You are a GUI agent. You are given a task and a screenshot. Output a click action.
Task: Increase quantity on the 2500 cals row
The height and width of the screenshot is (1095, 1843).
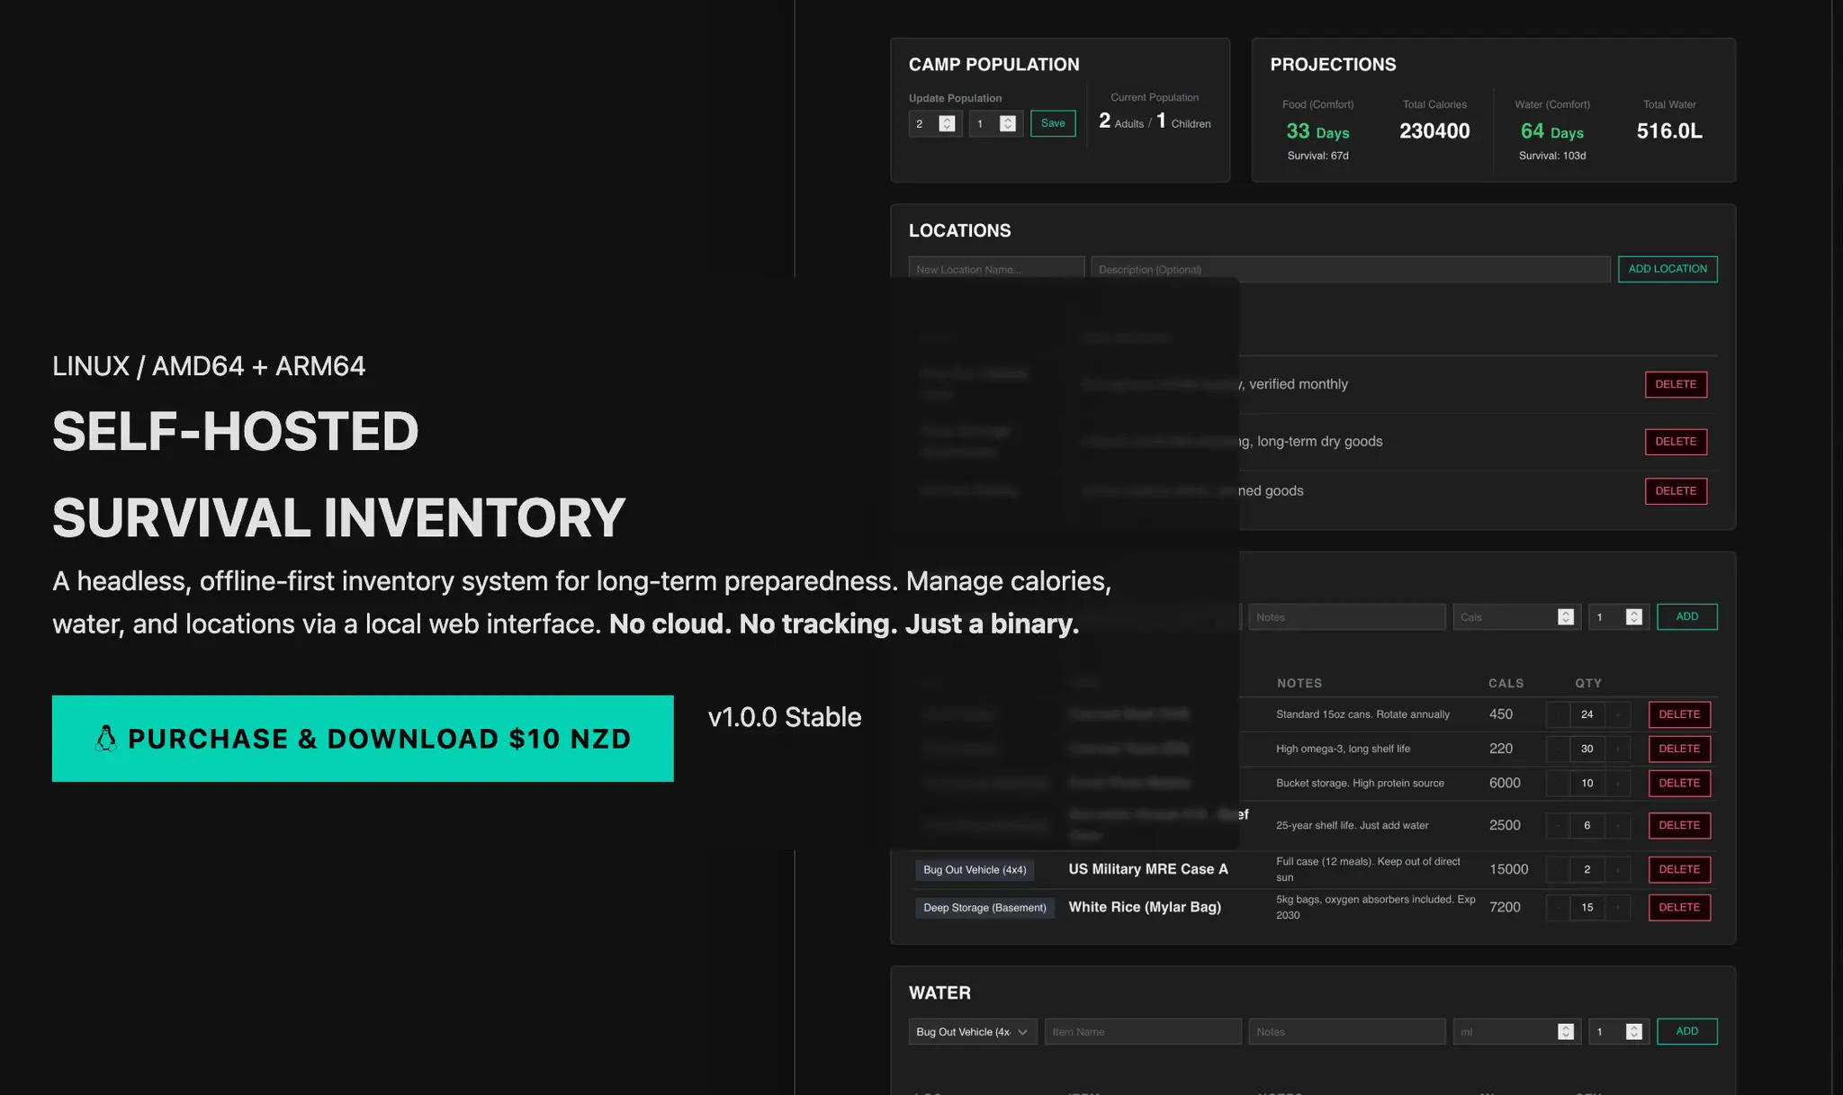tap(1618, 825)
